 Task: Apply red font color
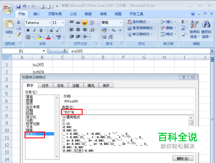coord(48,37)
